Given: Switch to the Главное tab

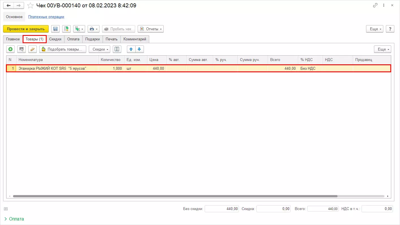Looking at the screenshot, I should (13, 39).
